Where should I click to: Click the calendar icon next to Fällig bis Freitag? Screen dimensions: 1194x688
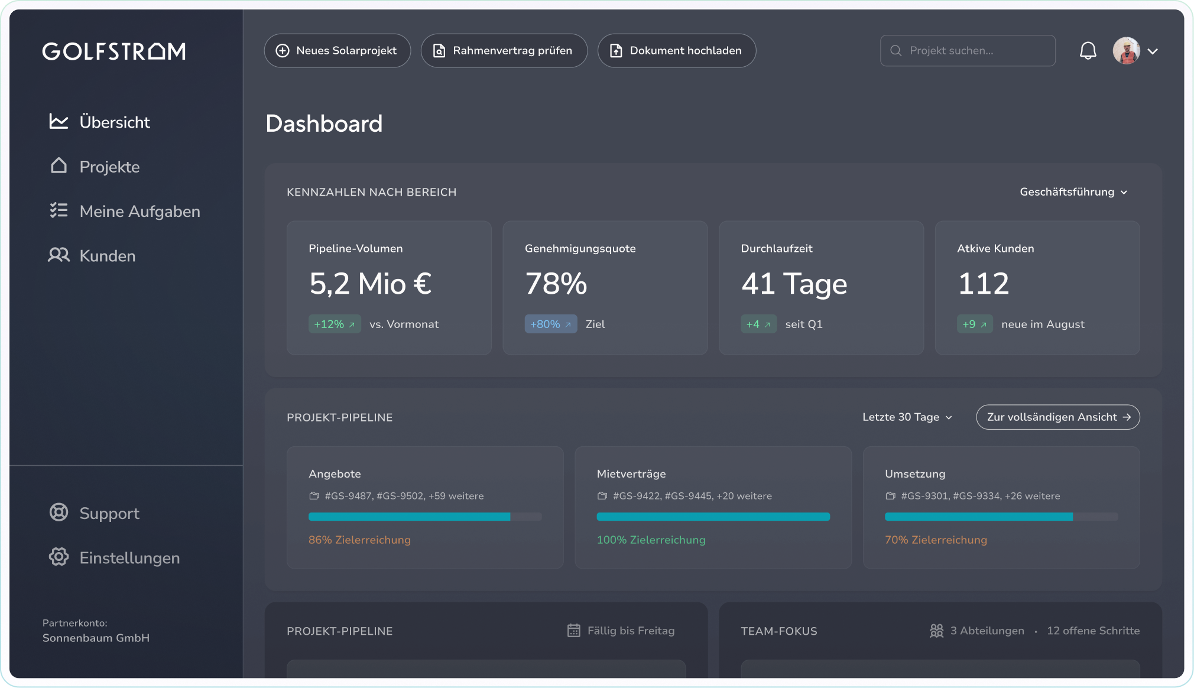[574, 631]
